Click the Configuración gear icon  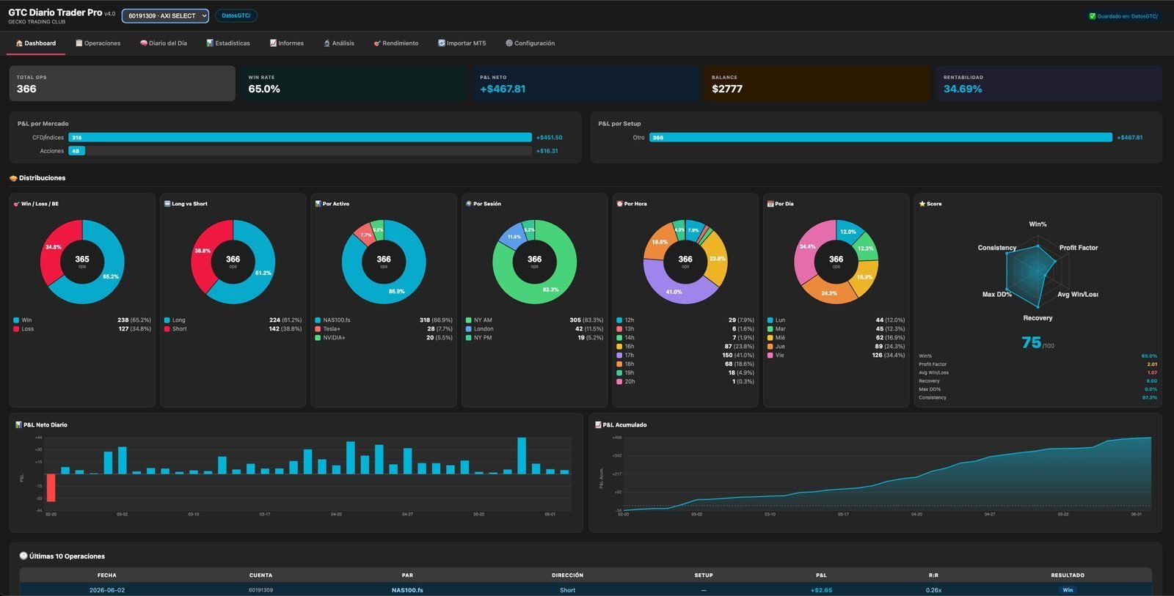pyautogui.click(x=509, y=43)
